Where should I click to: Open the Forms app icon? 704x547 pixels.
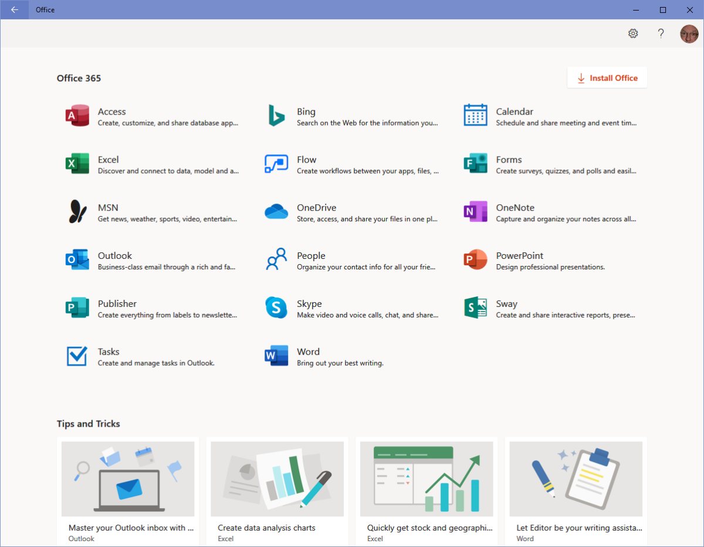coord(475,164)
